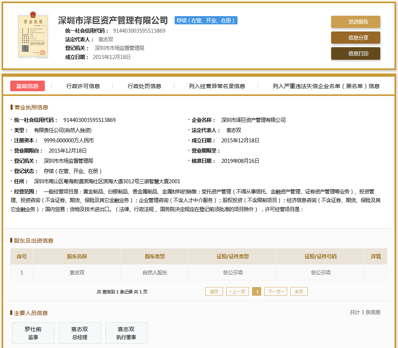The height and width of the screenshot is (348, 398).
Task: Click the 袁志双 执行董事 personnel card
Action: coord(126,333)
